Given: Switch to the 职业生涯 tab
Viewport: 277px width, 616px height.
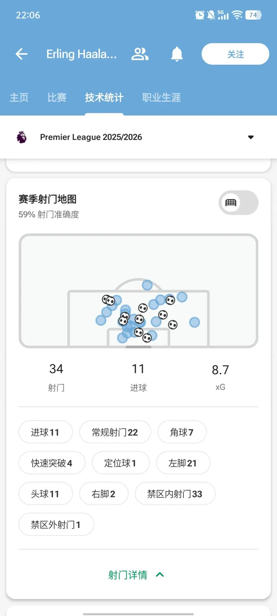Looking at the screenshot, I should click(161, 98).
